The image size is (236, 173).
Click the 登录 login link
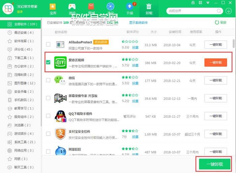tap(20, 12)
